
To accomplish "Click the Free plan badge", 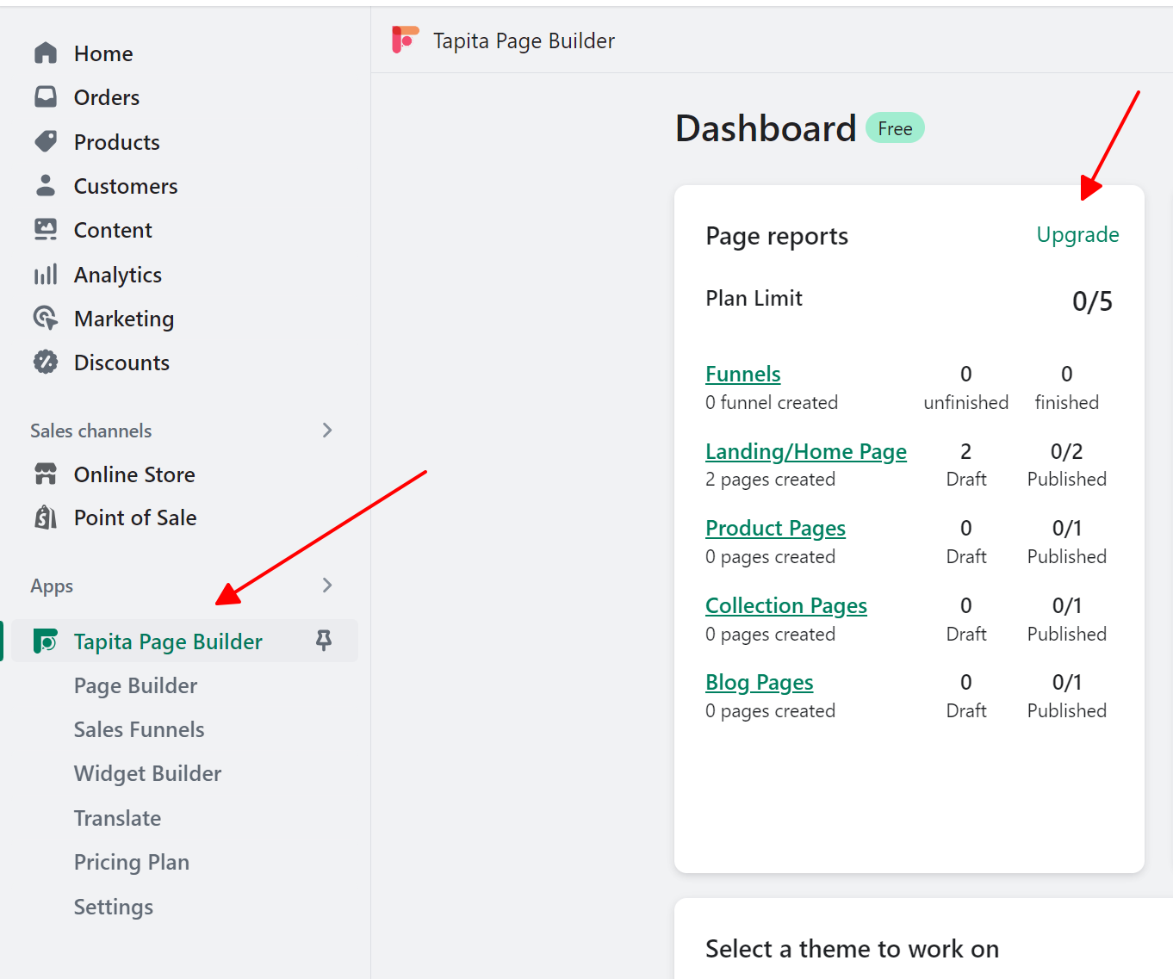I will [x=895, y=128].
